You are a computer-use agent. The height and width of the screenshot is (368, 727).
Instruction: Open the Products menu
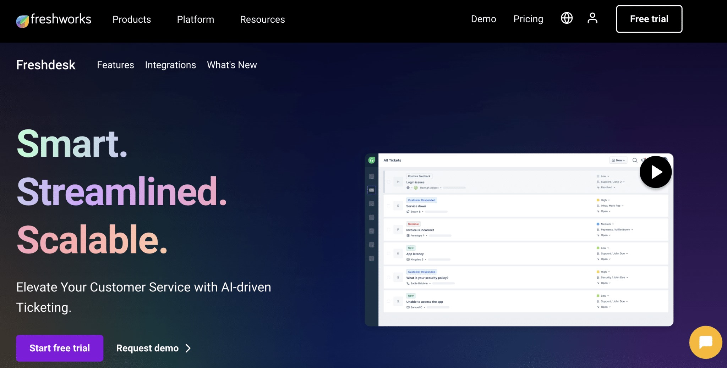tap(132, 19)
